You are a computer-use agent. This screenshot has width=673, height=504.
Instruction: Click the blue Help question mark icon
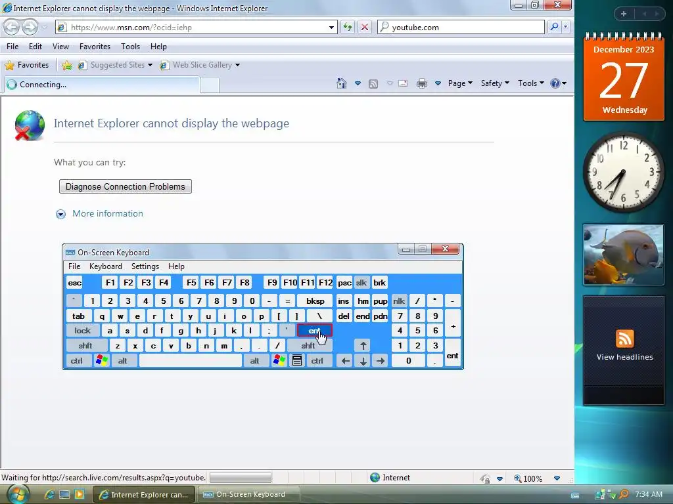pos(555,83)
